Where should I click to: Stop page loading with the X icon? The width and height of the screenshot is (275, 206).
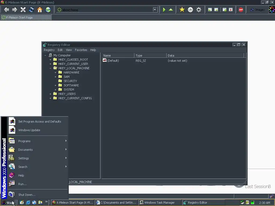click(x=23, y=10)
